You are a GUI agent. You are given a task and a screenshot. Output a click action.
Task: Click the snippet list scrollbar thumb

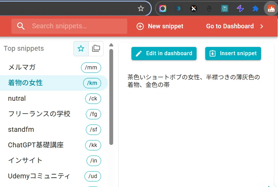coord(111,97)
